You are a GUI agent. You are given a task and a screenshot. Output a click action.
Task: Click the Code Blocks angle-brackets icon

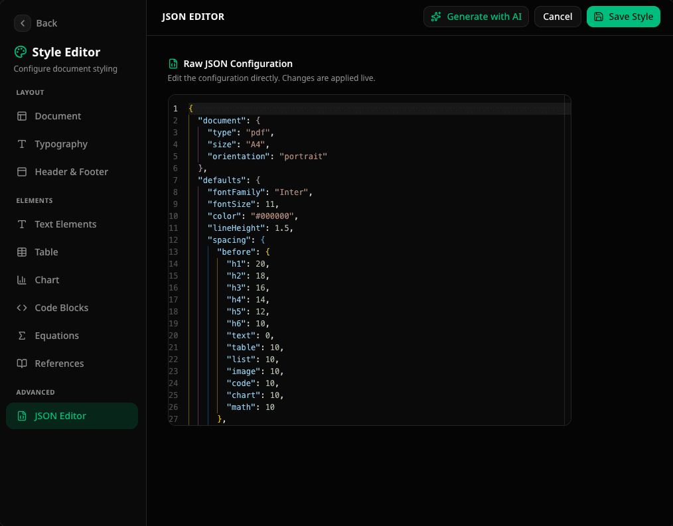[x=22, y=308]
